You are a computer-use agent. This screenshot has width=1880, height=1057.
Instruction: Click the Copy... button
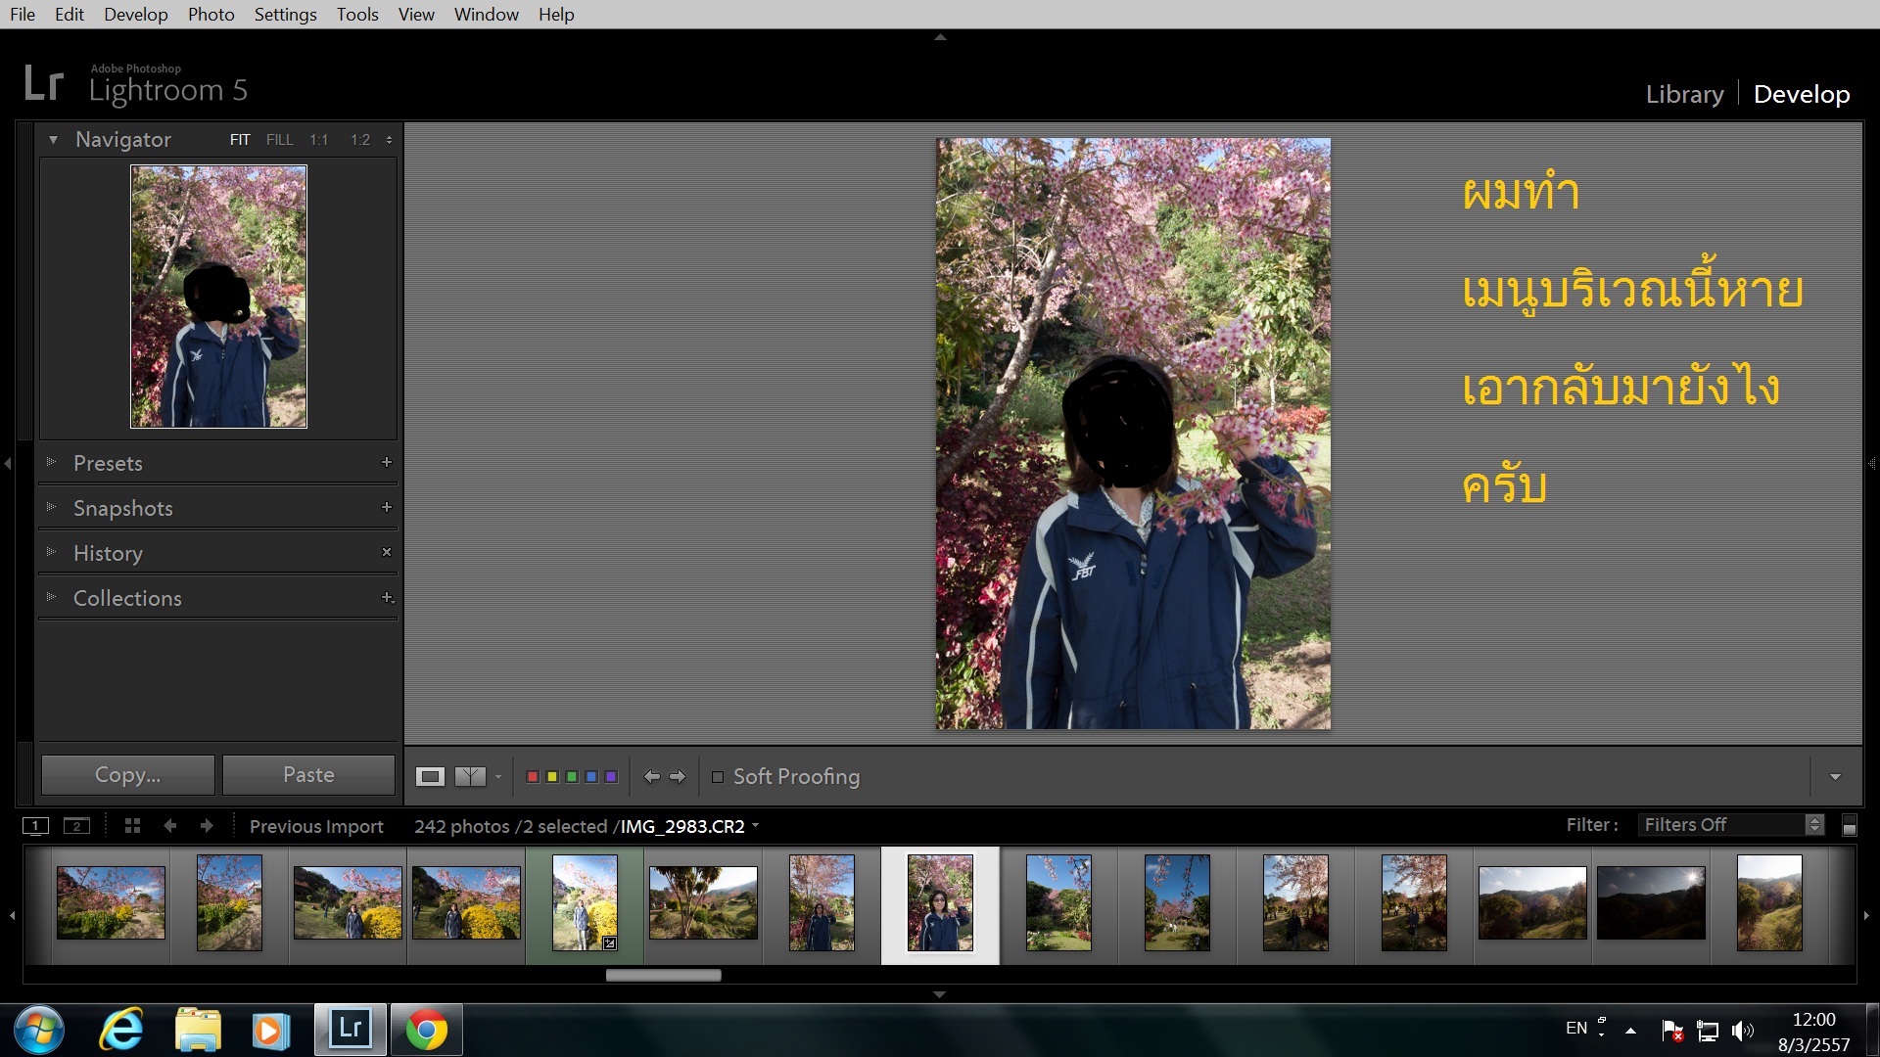(127, 774)
